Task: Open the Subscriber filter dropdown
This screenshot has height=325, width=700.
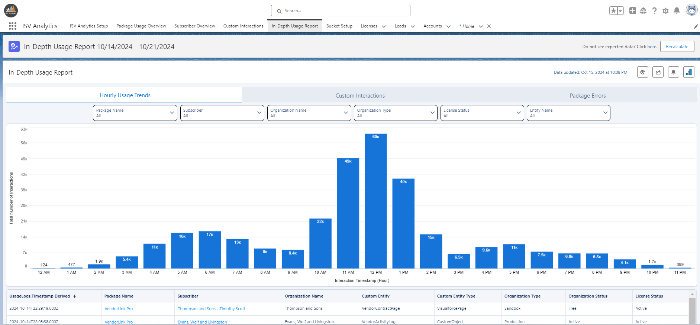Action: tap(222, 113)
